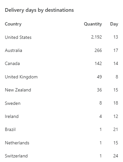Click the Day column header
This screenshot has width=123, height=162.
coord(114,24)
